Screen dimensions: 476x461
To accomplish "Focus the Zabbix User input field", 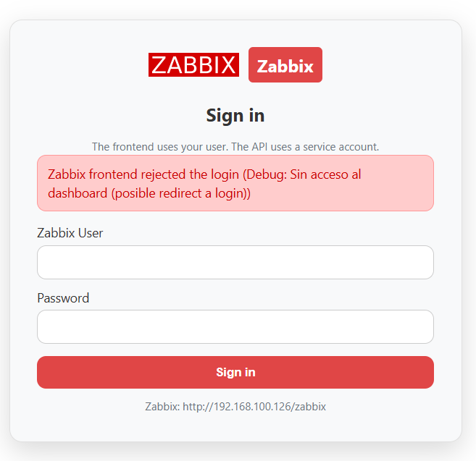I will tap(235, 262).
